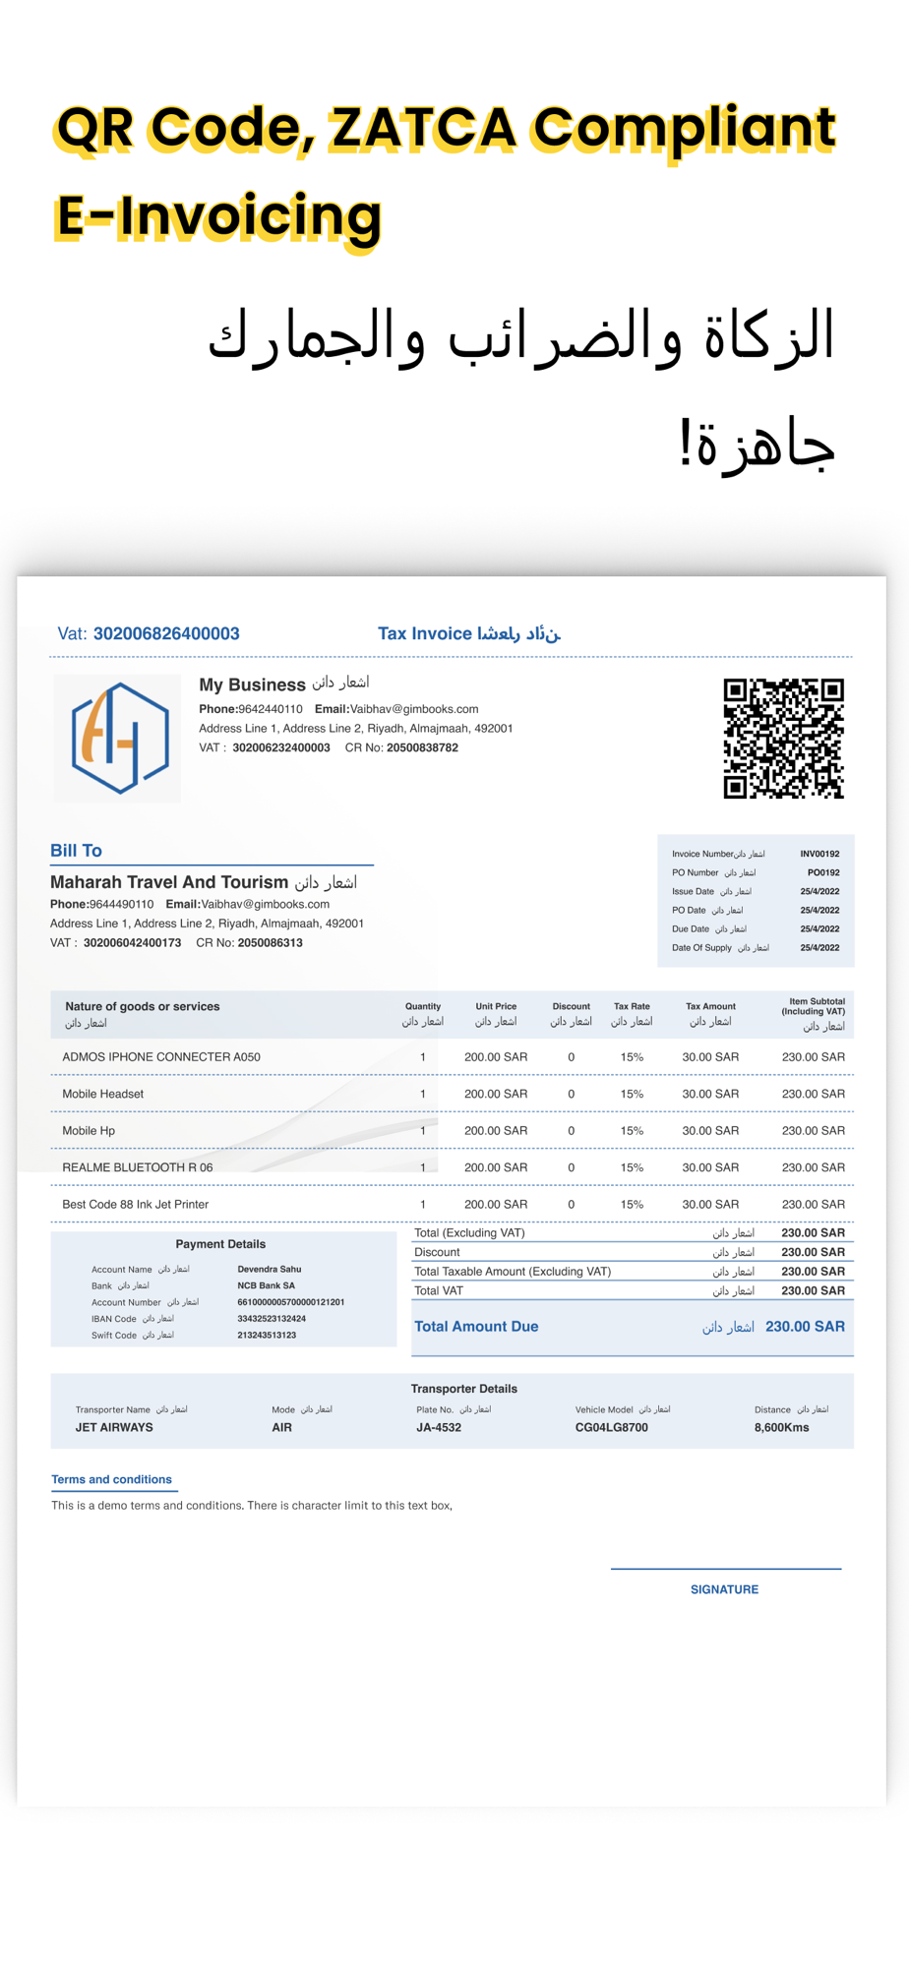
Task: Click bank name 'NCB Bank SA'
Action: tap(266, 1285)
